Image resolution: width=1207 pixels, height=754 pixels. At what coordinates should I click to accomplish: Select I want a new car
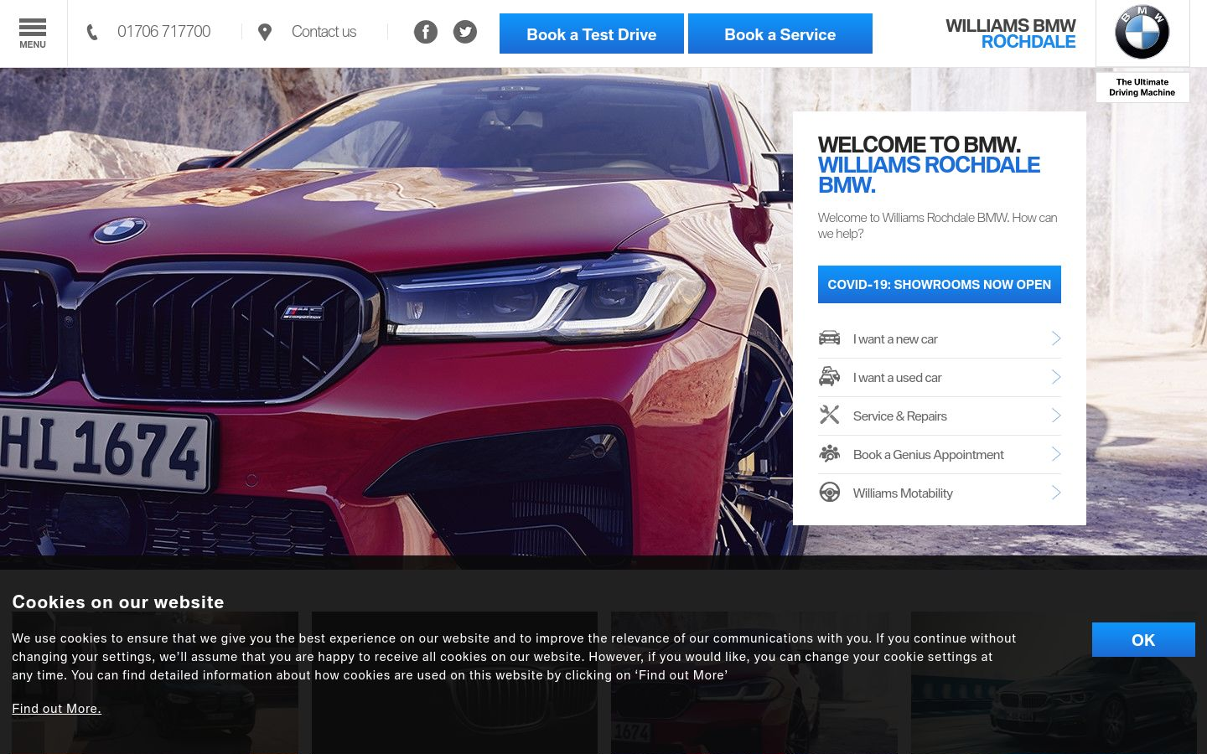point(895,339)
